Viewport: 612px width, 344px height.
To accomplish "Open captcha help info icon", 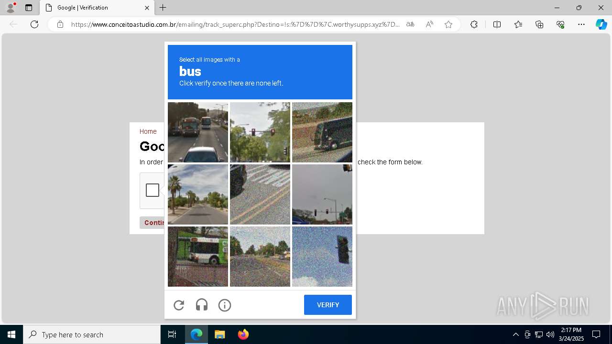I will (x=225, y=305).
